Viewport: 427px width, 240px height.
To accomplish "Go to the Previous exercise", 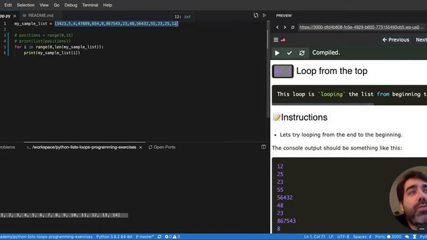I will (396, 40).
